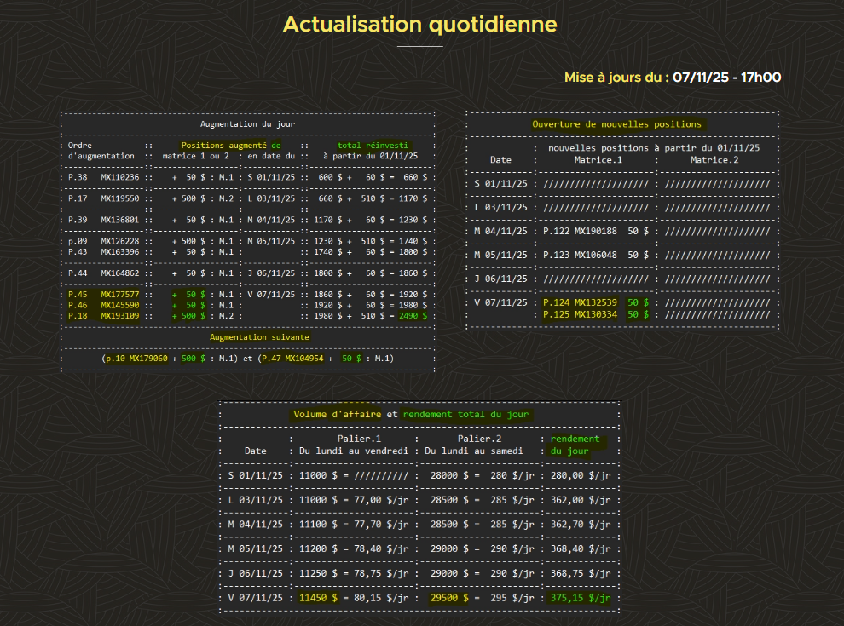This screenshot has height=626, width=844.
Task: Select new position P.124 MX132539
Action: (580, 302)
